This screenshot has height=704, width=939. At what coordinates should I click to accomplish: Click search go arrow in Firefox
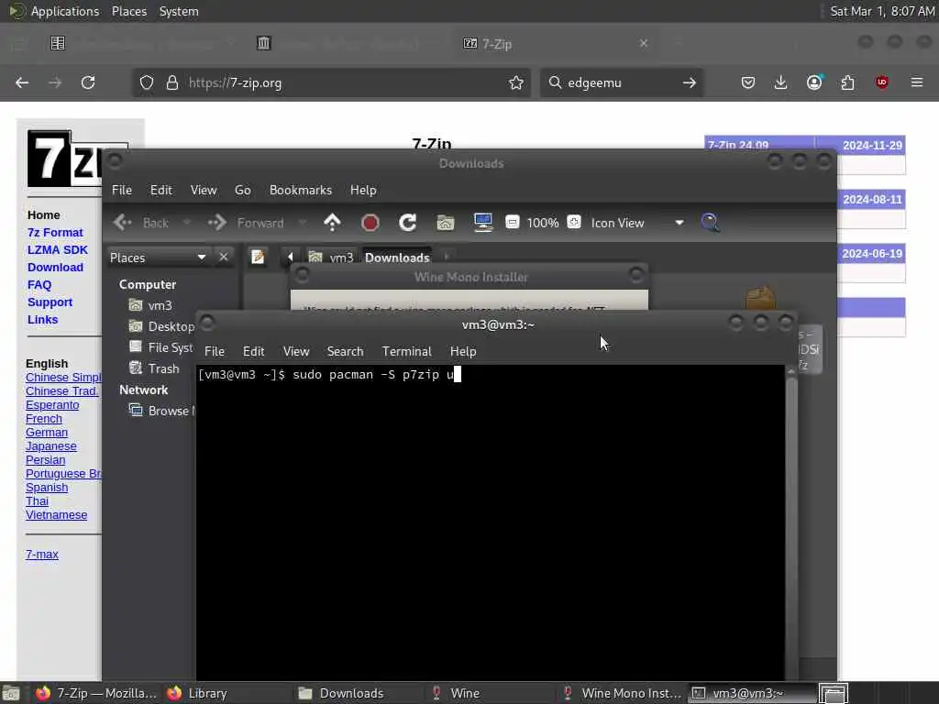[690, 82]
